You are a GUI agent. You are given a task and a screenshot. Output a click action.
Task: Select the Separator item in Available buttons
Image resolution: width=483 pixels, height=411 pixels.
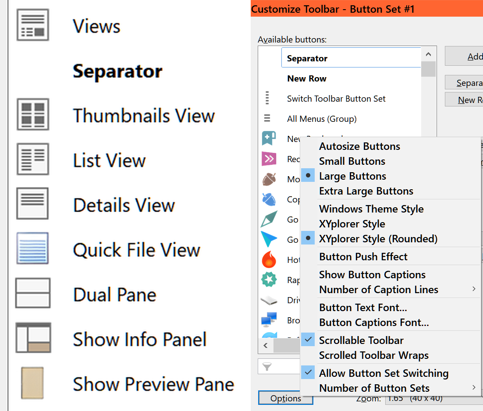click(x=351, y=57)
